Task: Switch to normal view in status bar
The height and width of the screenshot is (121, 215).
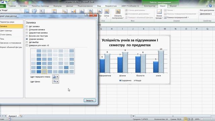Action: [185, 119]
